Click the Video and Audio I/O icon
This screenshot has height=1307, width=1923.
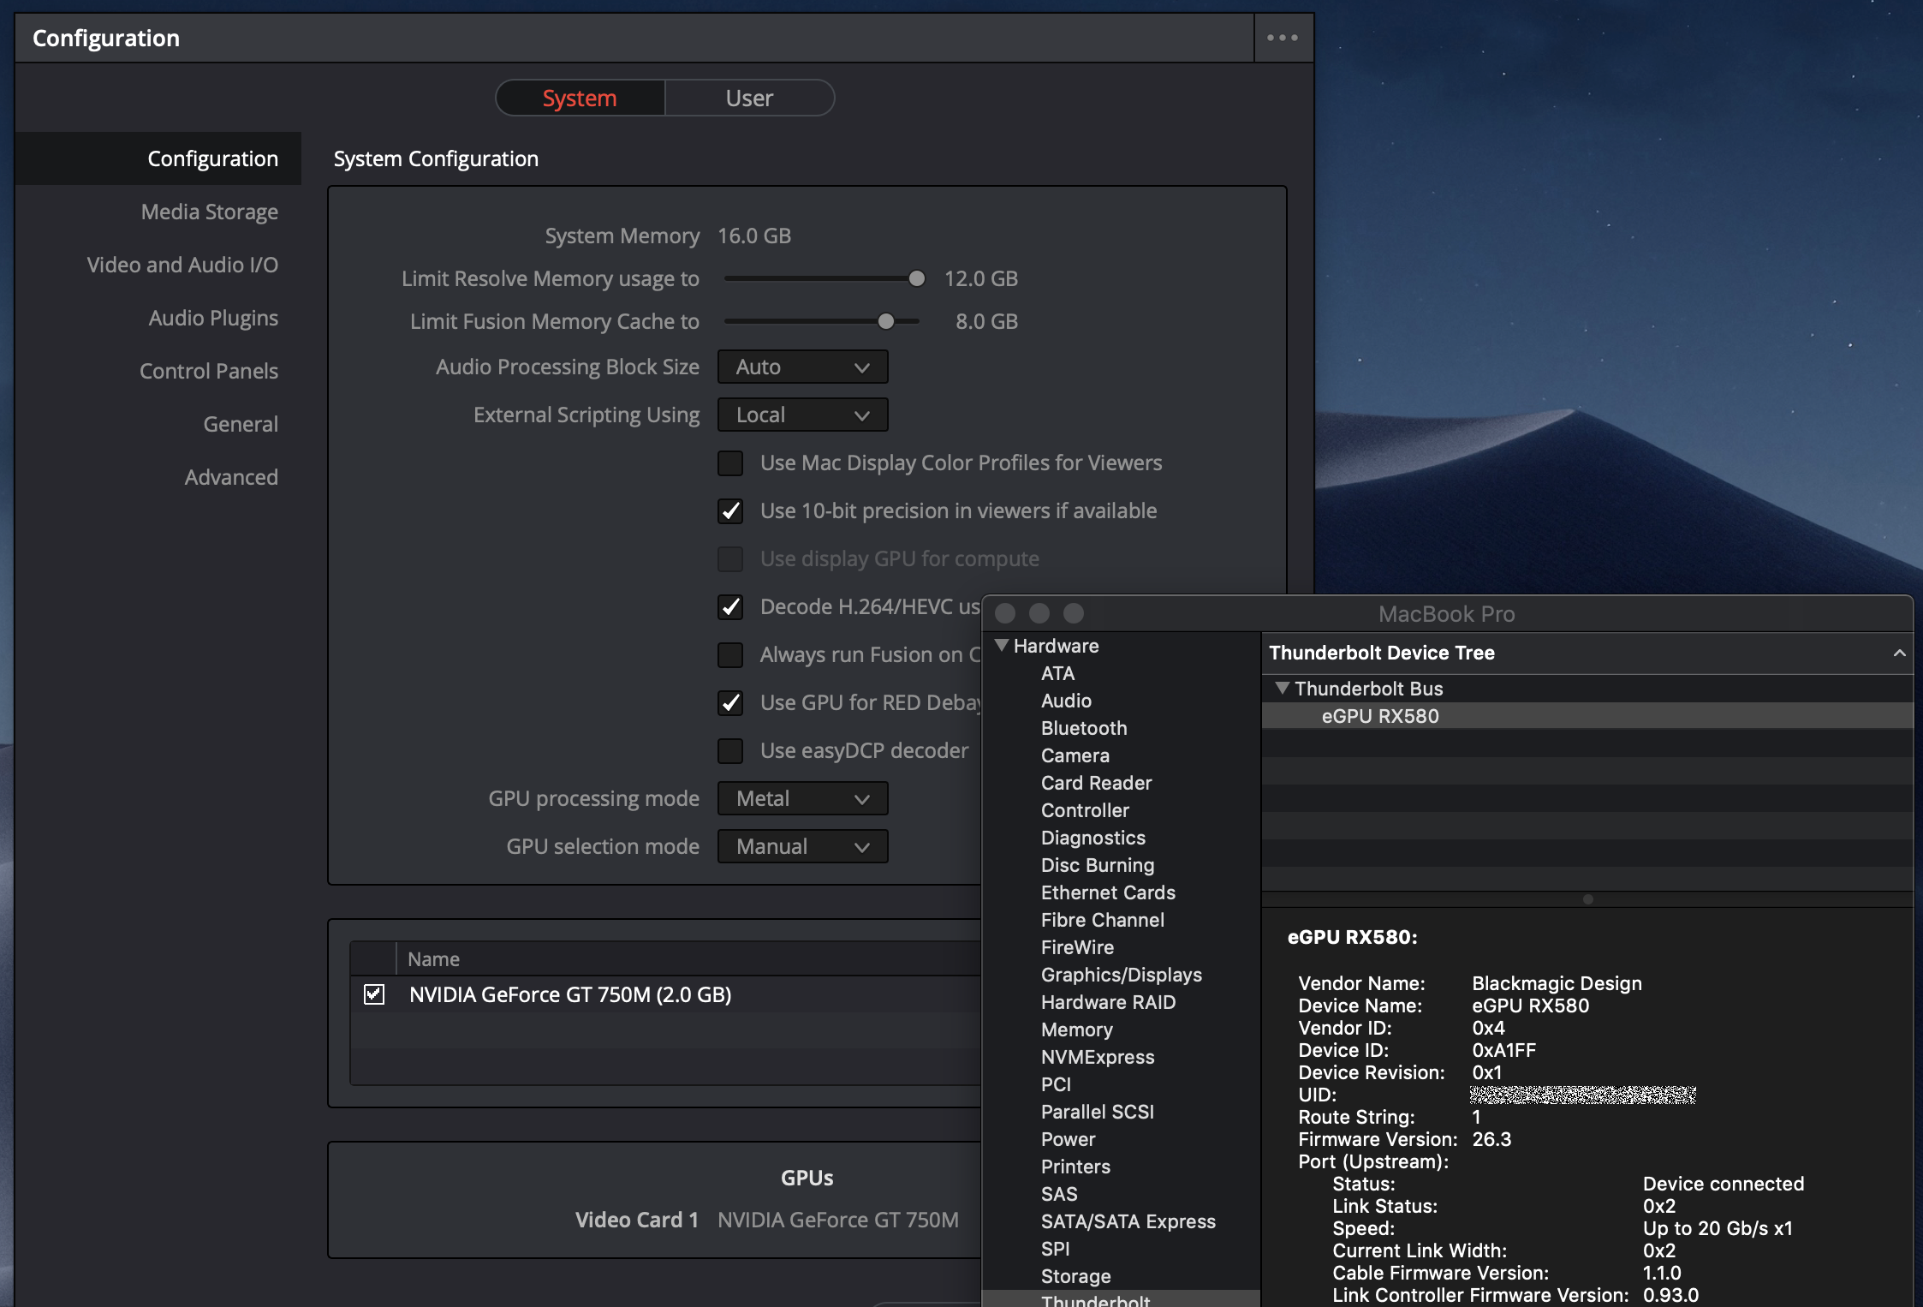click(x=181, y=263)
